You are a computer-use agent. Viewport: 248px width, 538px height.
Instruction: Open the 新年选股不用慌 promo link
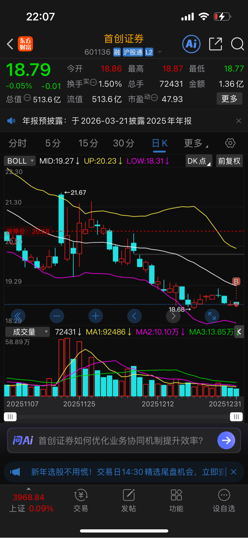pos(128,472)
